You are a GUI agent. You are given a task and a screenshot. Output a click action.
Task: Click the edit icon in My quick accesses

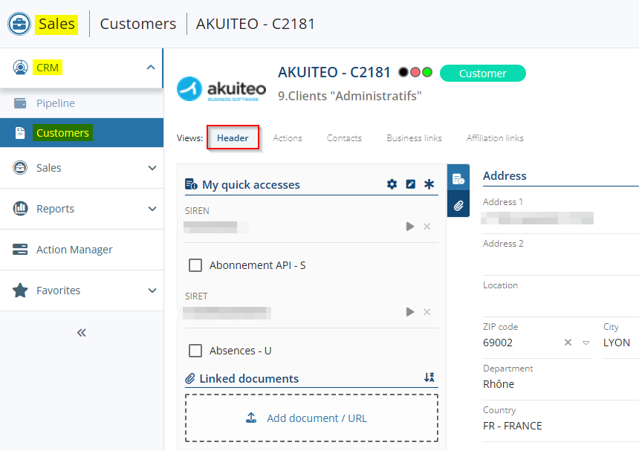pos(411,184)
